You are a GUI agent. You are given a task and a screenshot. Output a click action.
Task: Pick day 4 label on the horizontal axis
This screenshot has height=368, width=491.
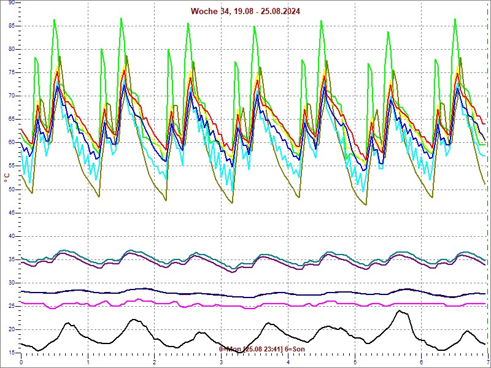(x=288, y=362)
